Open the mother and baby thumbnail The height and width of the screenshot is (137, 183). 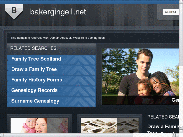pos(40,125)
